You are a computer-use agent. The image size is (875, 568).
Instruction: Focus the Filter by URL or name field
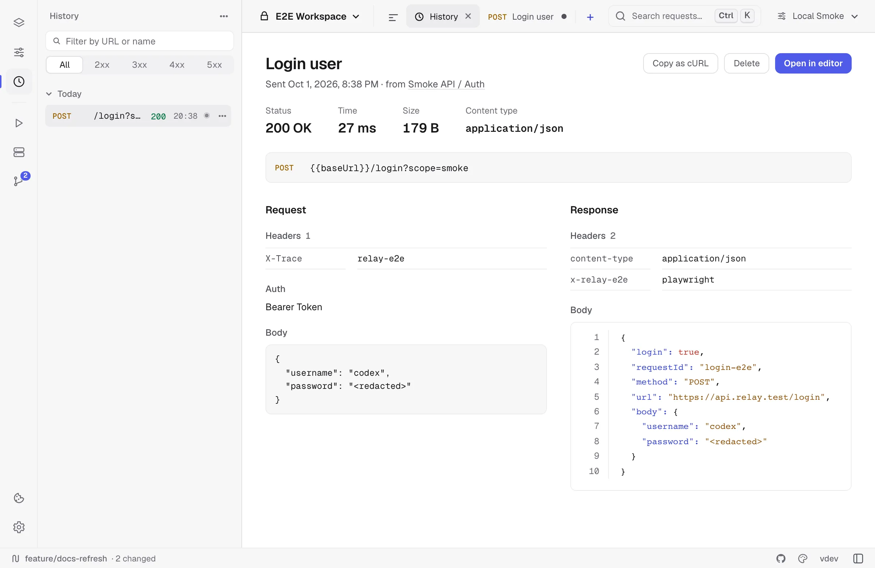pos(139,41)
